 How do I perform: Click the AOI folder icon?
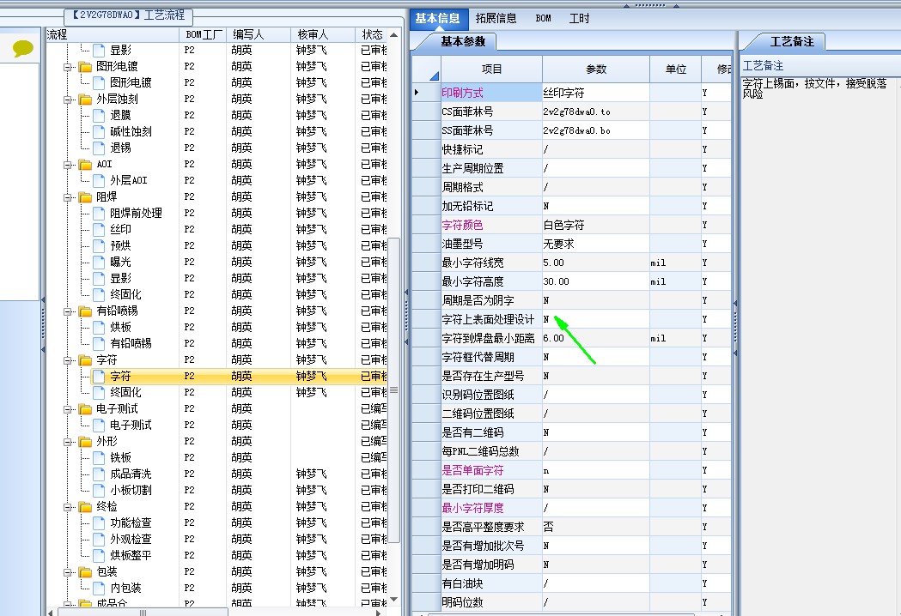[x=85, y=165]
